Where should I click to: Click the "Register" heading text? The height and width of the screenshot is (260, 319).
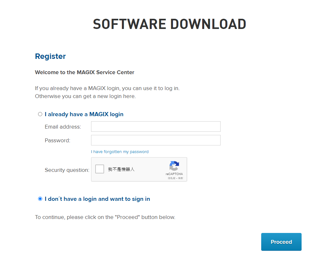click(50, 56)
